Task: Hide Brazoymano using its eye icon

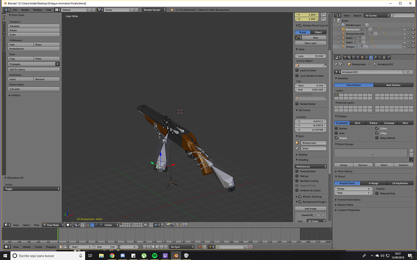Action: coord(404,29)
